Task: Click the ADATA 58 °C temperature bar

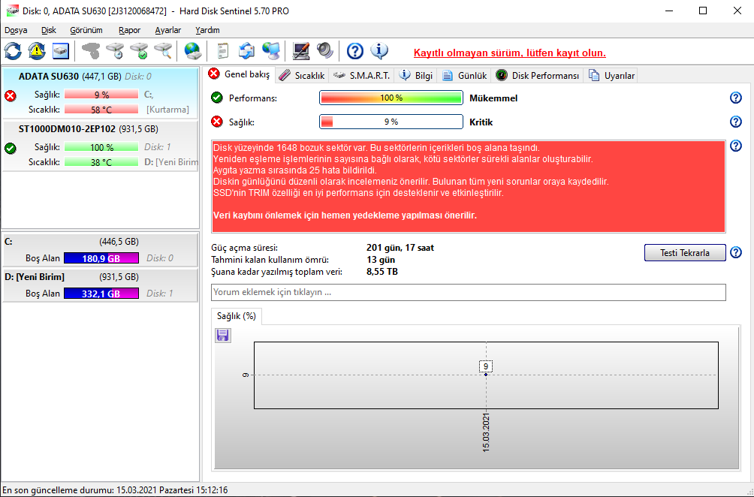Action: click(101, 110)
